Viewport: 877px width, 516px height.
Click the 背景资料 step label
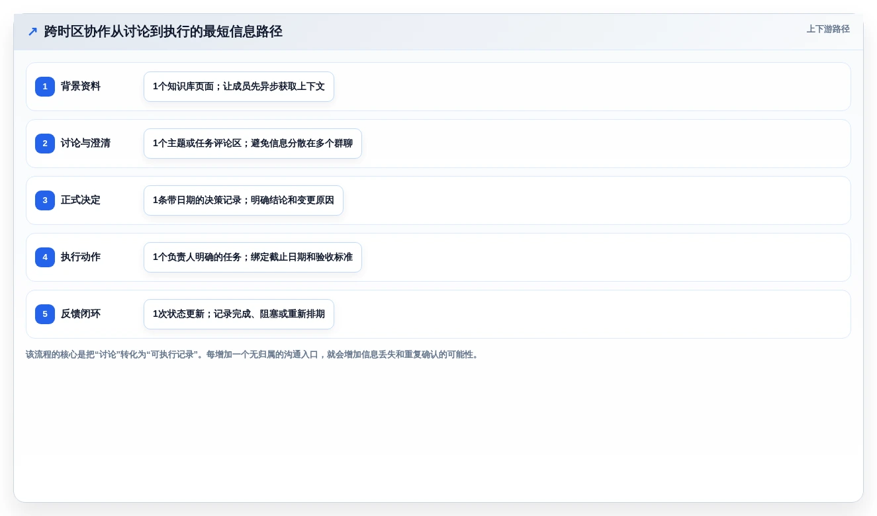tap(81, 87)
